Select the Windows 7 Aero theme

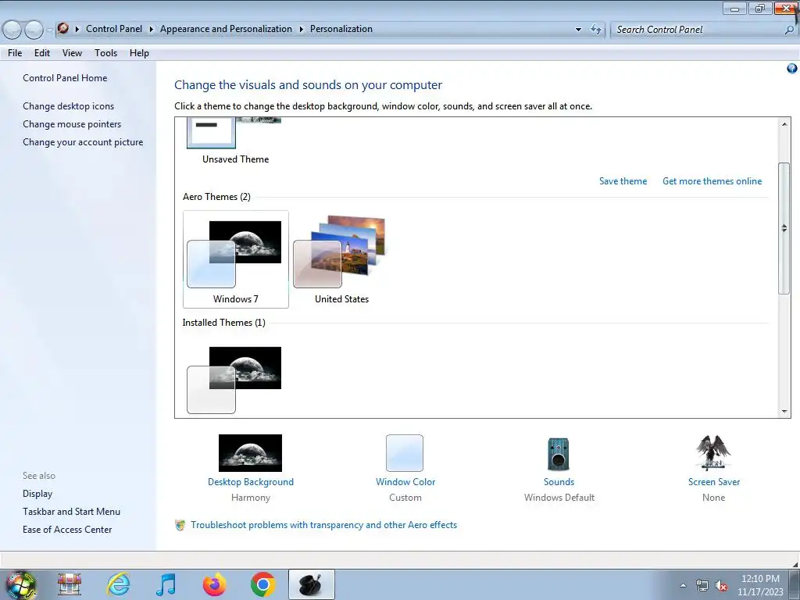coord(236,259)
